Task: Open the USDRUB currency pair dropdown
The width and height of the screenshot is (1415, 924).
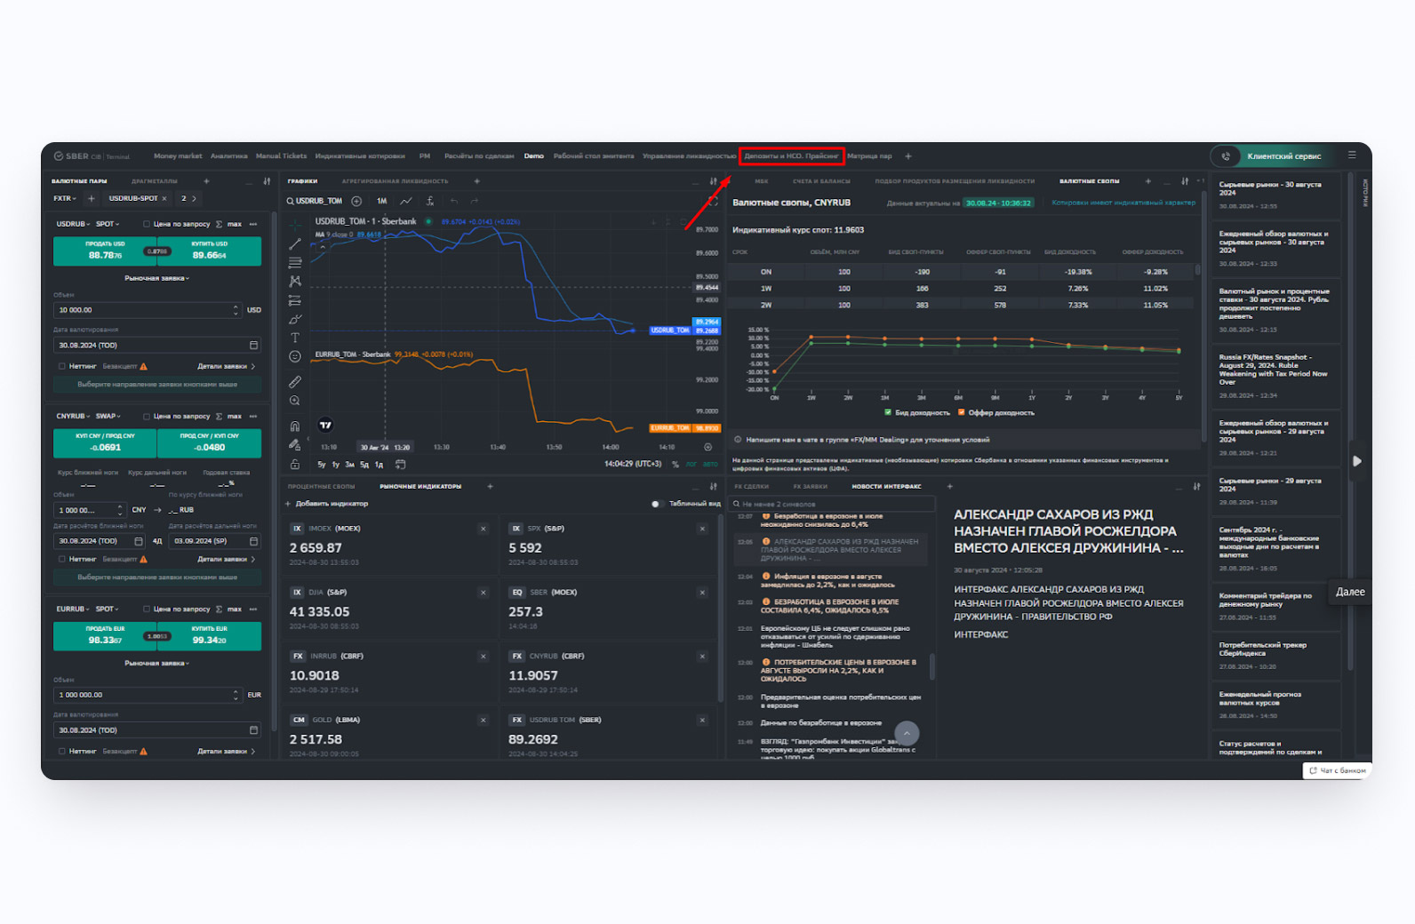Action: [74, 224]
